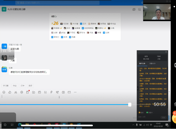Click the 作业 homework button
This screenshot has width=176, height=129.
15,85
